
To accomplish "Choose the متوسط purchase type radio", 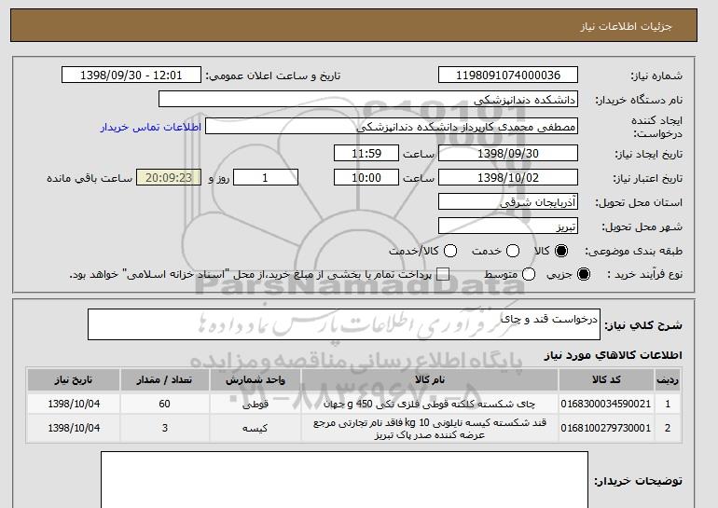I will [529, 274].
